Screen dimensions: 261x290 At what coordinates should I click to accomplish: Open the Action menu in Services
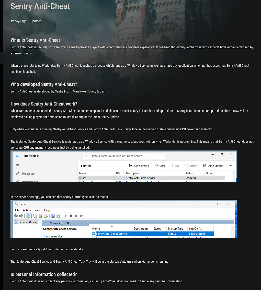pos(27,210)
